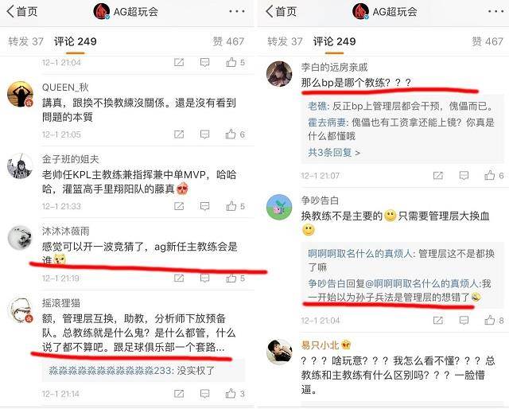This screenshot has height=409, width=509.
Task: Tap comment icon on 李白的远房亲戚's post
Action: point(464,176)
